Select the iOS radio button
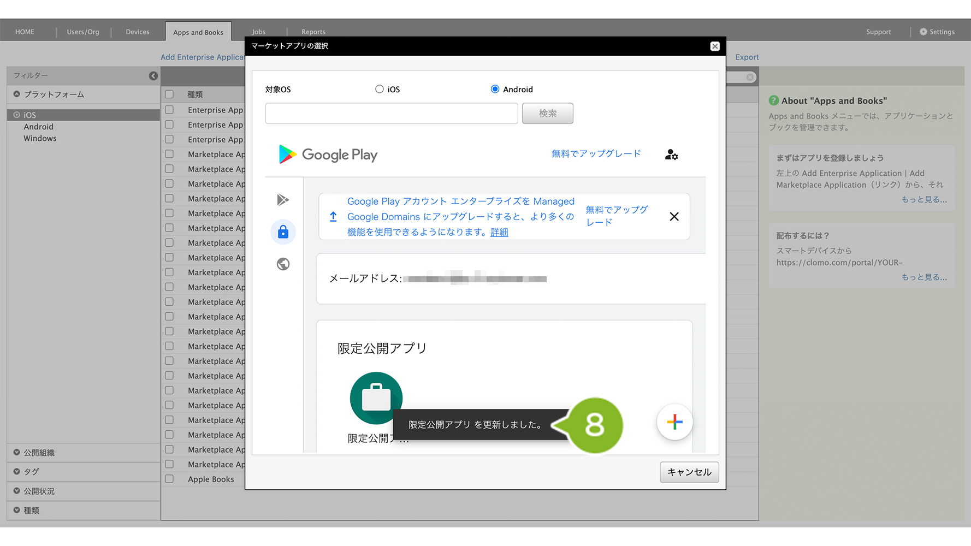The image size is (971, 546). pyautogui.click(x=380, y=89)
